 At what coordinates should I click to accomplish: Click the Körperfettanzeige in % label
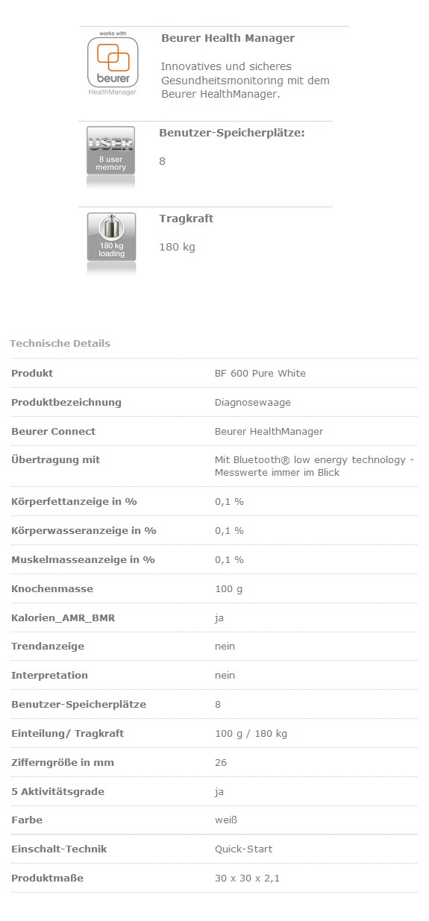click(74, 501)
